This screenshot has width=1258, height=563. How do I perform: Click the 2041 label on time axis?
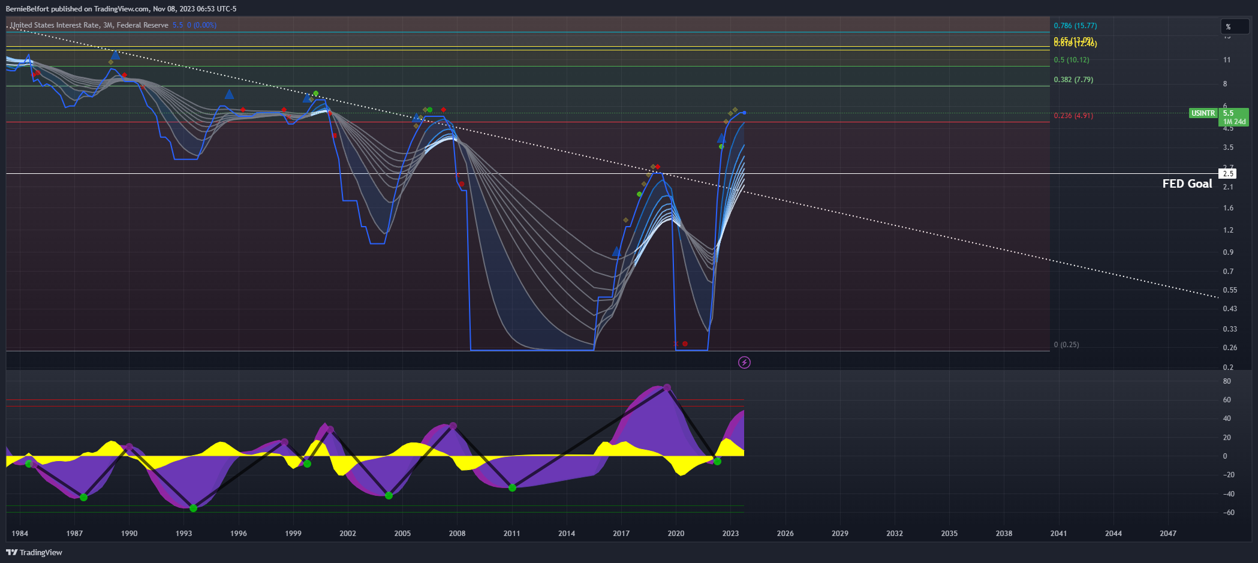[x=1059, y=534]
